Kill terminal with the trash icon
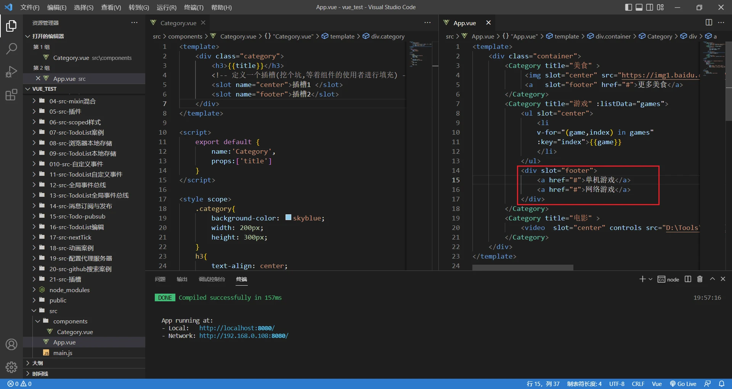732x389 pixels. point(700,279)
